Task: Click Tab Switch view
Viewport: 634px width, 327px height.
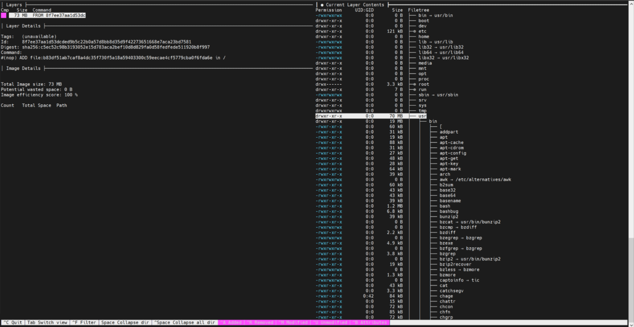Action: (x=47, y=323)
